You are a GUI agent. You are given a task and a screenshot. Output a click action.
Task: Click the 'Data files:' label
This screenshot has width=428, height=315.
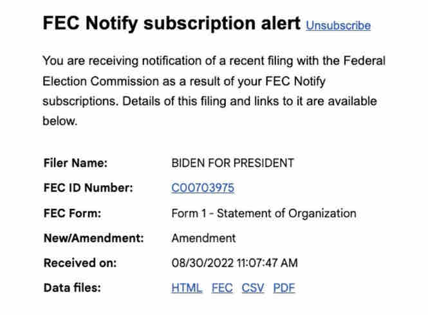[x=72, y=288]
